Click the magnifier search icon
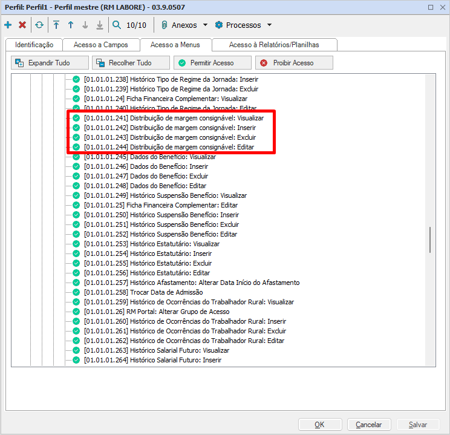450x435 pixels. [117, 25]
